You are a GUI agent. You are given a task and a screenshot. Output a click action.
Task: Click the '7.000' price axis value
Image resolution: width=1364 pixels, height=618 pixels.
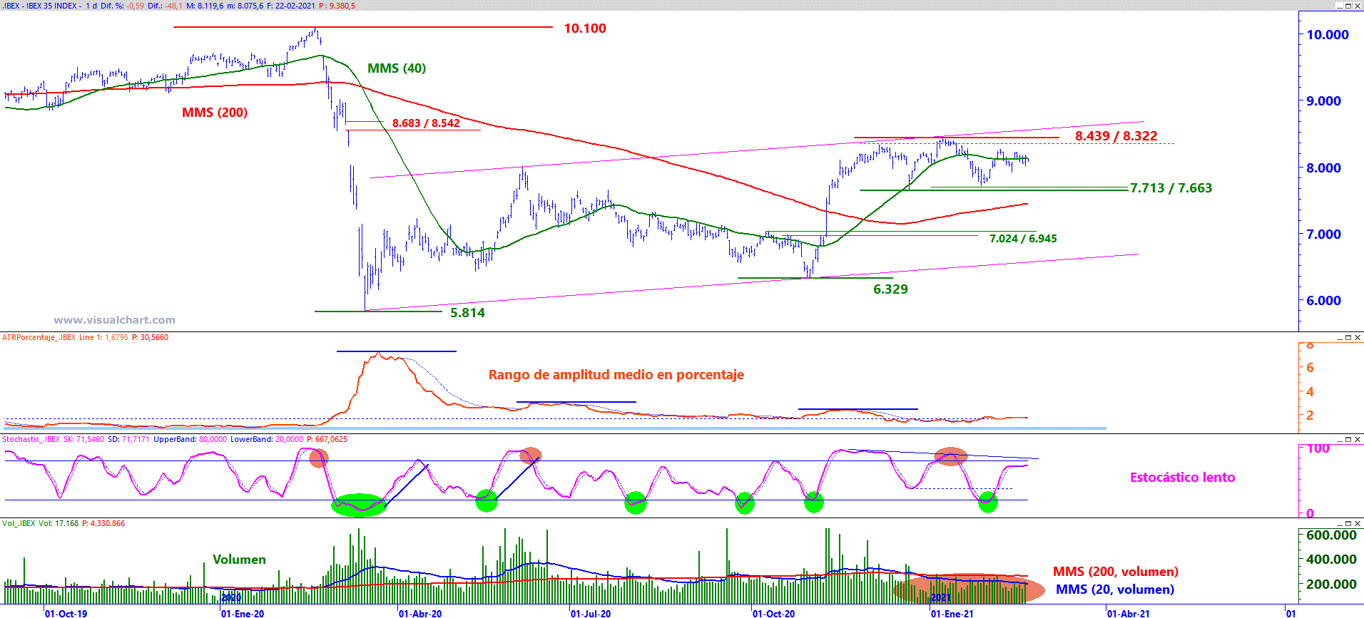pos(1324,235)
